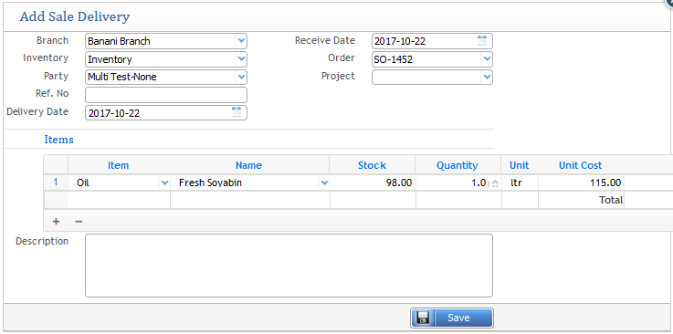Click the unit cost 115.00
Viewport: 673px width, 334px height.
605,183
